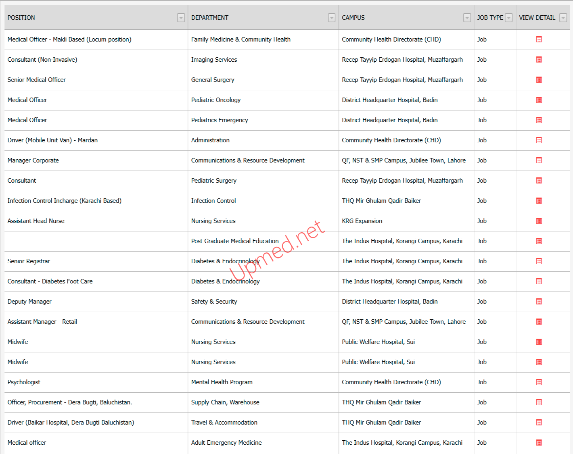The height and width of the screenshot is (454, 573).
Task: View detail icon for Consultant (Non-Invasive)
Action: point(539,60)
